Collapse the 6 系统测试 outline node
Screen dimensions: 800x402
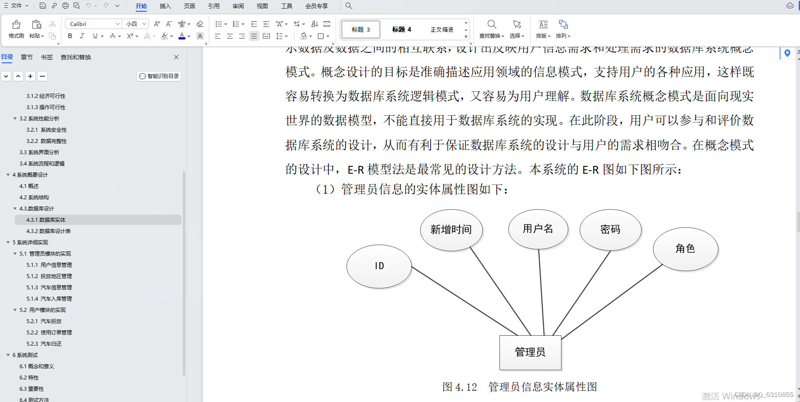[x=8, y=355]
